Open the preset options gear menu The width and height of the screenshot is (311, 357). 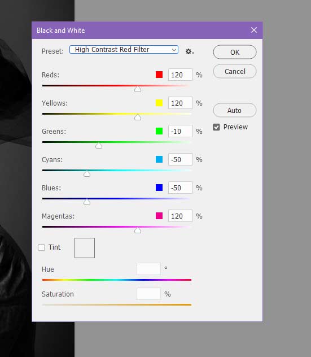190,51
